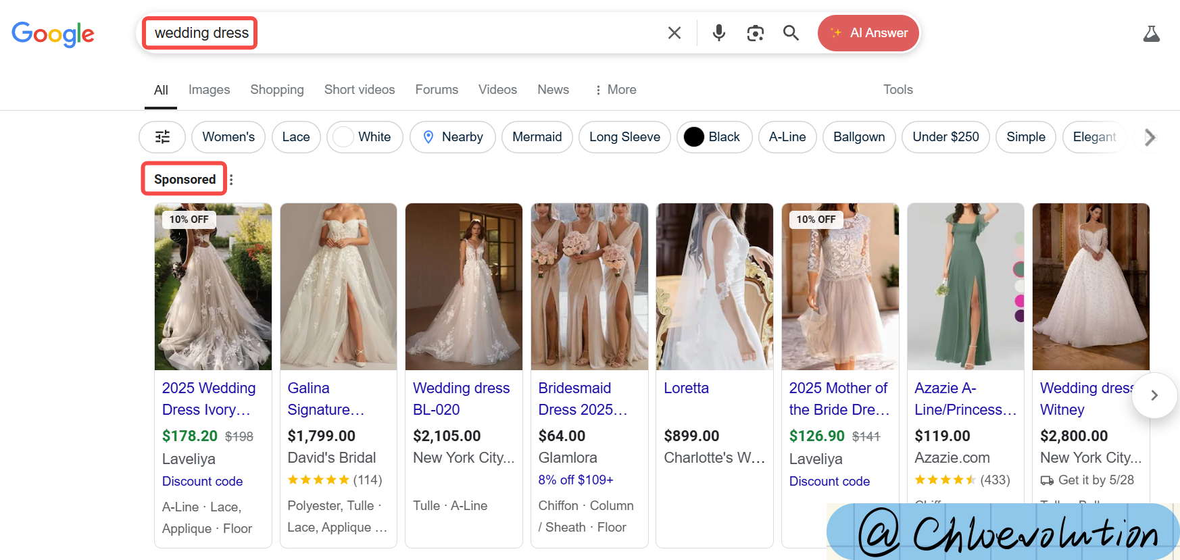Viewport: 1180px width, 560px height.
Task: Open the filter sliders icon button
Action: click(162, 137)
